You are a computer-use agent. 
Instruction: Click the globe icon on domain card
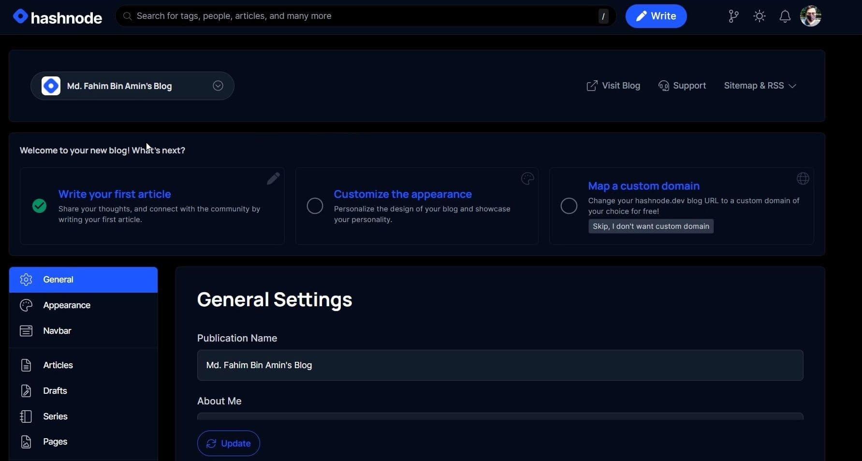(803, 178)
